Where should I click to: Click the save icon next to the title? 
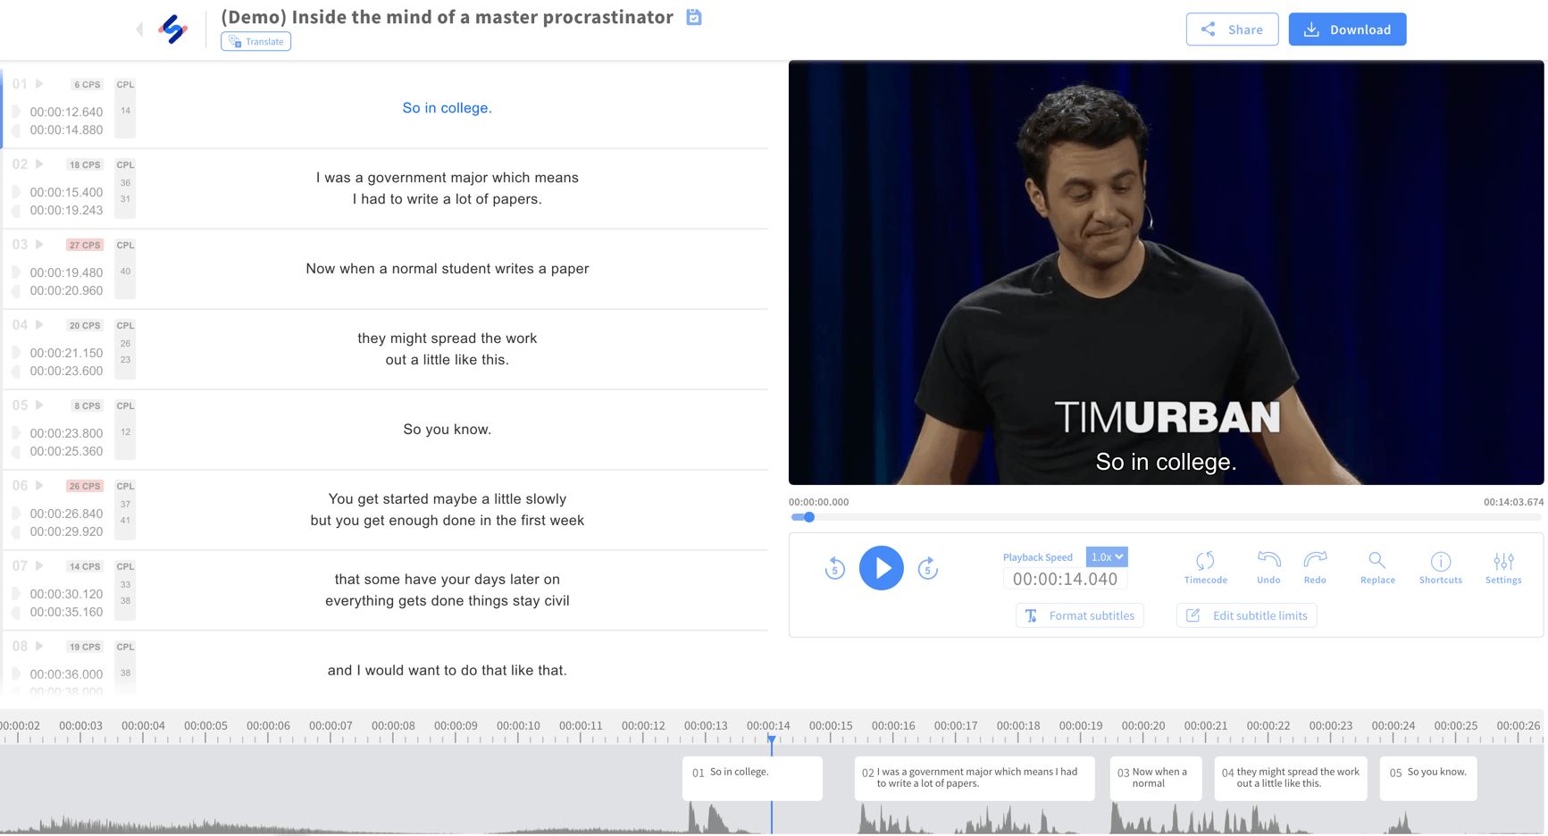694,17
